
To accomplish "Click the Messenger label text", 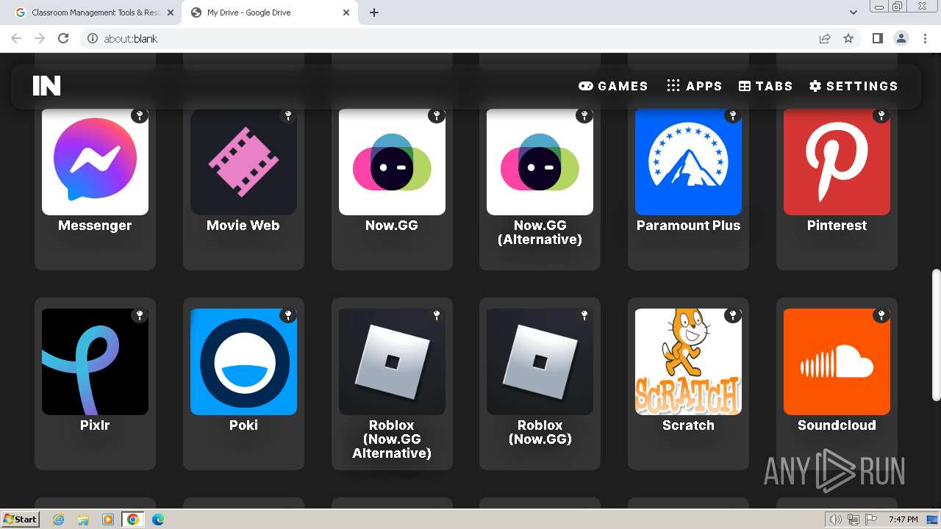I will [x=95, y=226].
